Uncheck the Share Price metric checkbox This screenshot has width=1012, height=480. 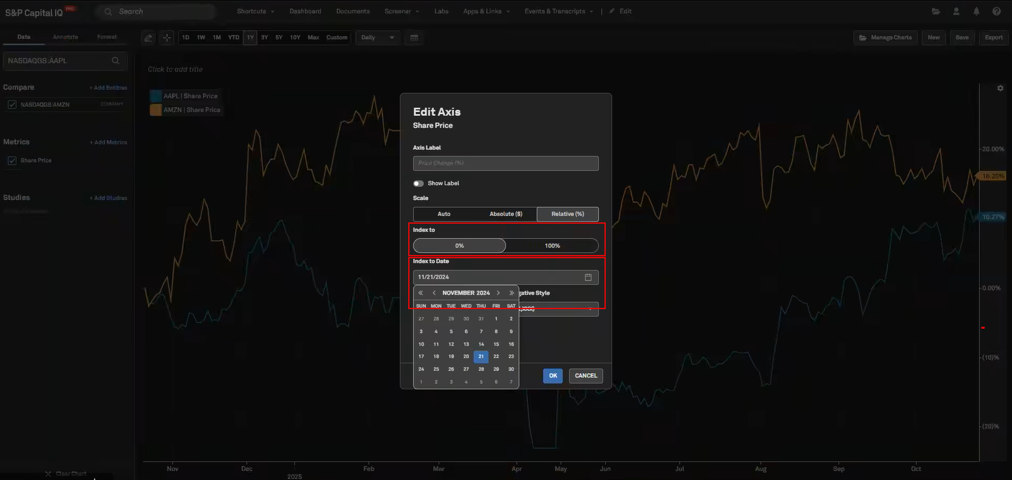[12, 160]
